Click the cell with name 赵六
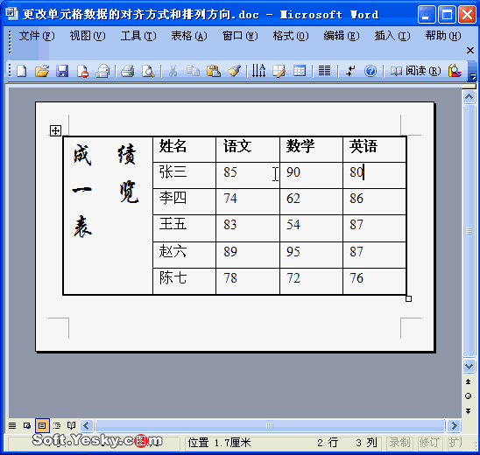 pos(184,255)
